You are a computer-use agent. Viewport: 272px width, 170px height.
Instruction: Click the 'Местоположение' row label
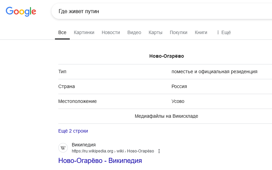point(78,101)
